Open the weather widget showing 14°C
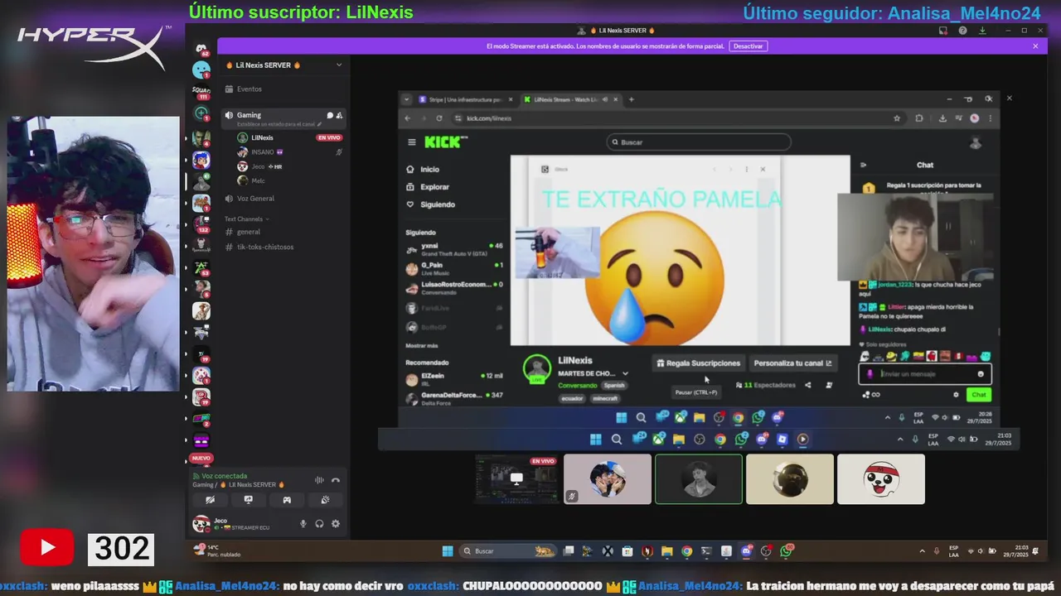1061x596 pixels. (217, 550)
